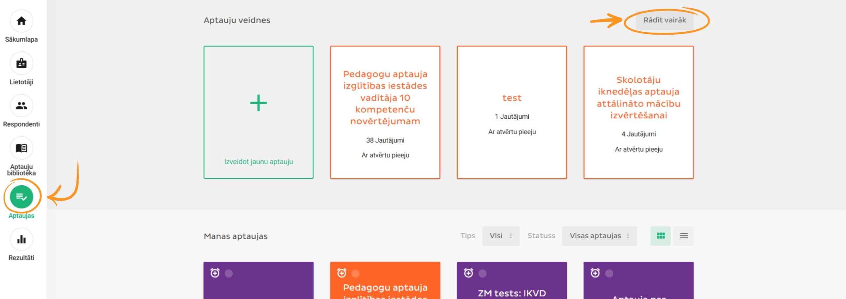The height and width of the screenshot is (299, 846).
Task: Open the Lietotāji users icon
Action: pyautogui.click(x=21, y=63)
